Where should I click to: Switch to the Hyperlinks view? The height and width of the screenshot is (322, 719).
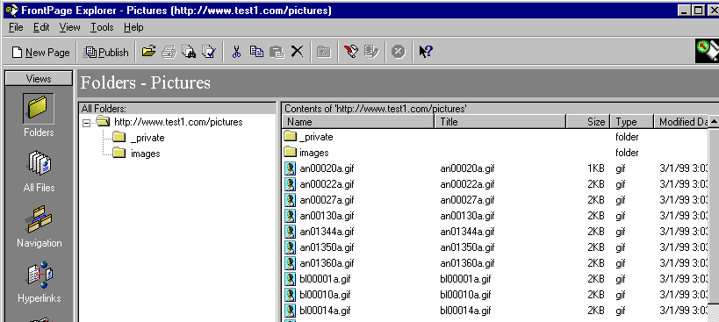39,283
